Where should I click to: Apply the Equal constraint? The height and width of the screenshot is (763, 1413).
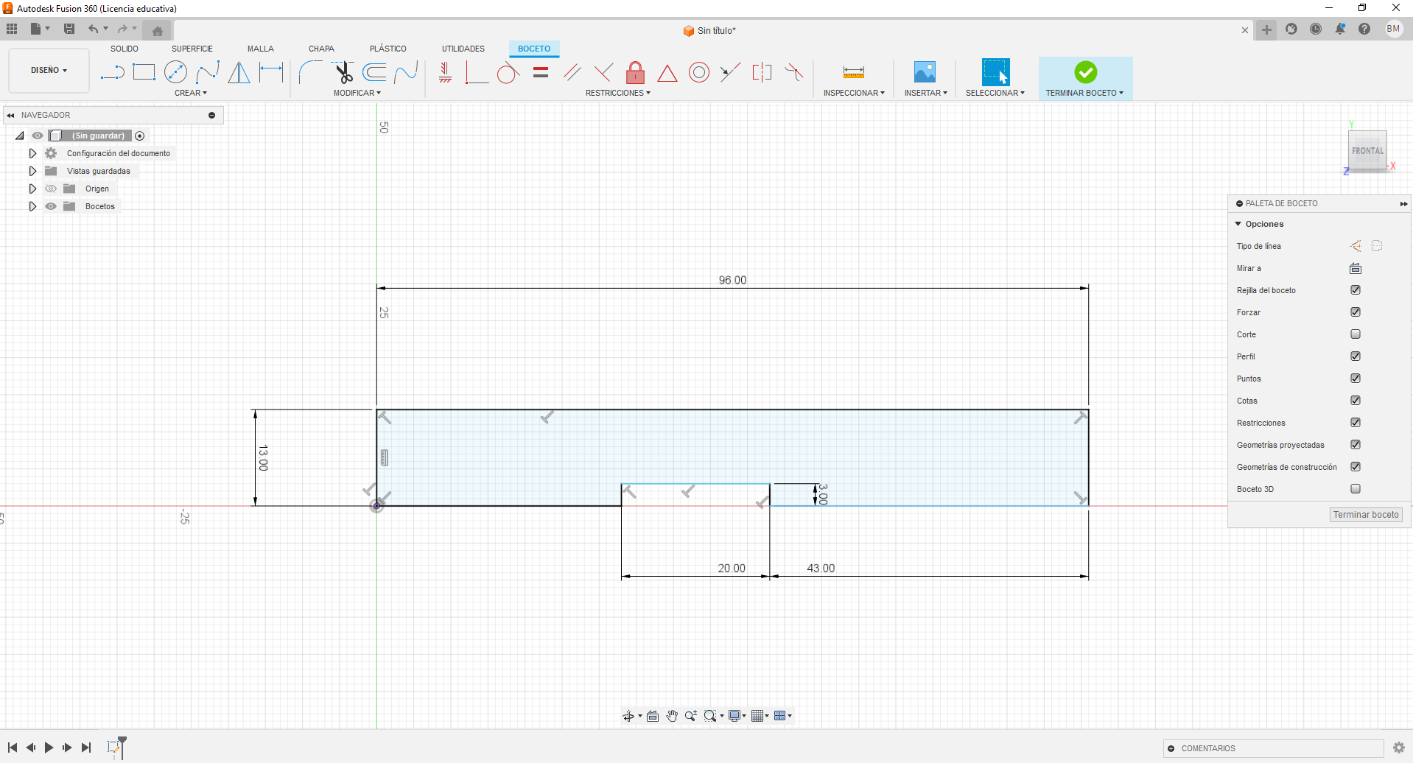(541, 72)
